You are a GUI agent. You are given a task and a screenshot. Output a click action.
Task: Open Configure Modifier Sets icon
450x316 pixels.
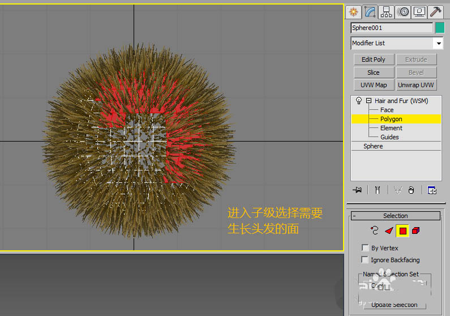432,190
